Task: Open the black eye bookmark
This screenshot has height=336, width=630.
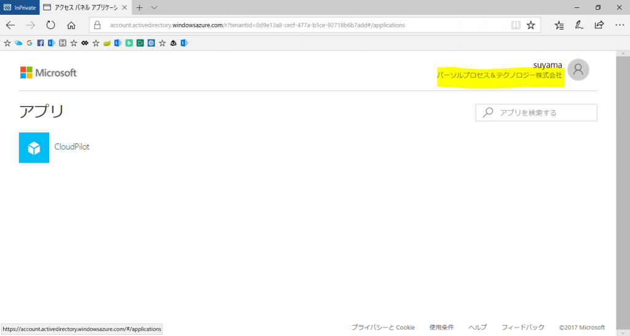Action: tap(173, 43)
